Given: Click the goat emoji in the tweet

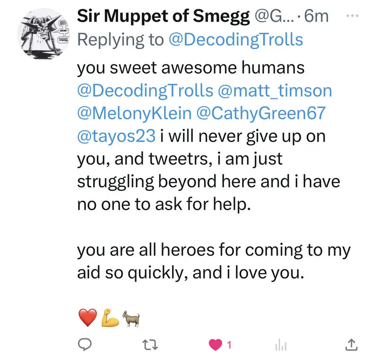Looking at the screenshot, I should (x=130, y=318).
